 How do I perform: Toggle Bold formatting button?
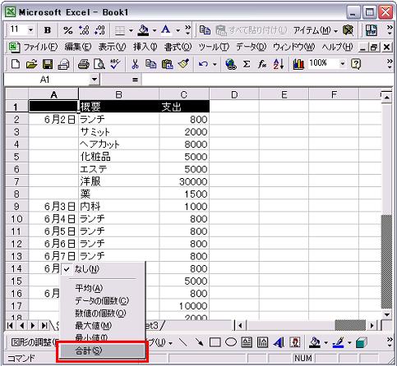pyautogui.click(x=48, y=30)
